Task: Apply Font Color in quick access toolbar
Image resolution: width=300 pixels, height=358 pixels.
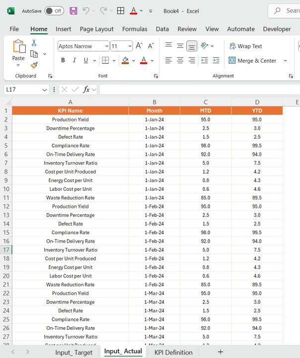Action: (134, 11)
